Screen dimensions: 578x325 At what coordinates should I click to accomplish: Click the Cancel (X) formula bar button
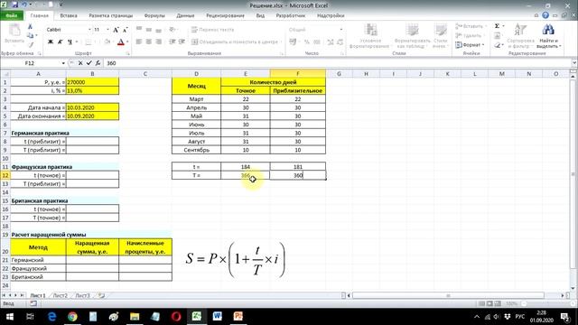tap(80, 63)
